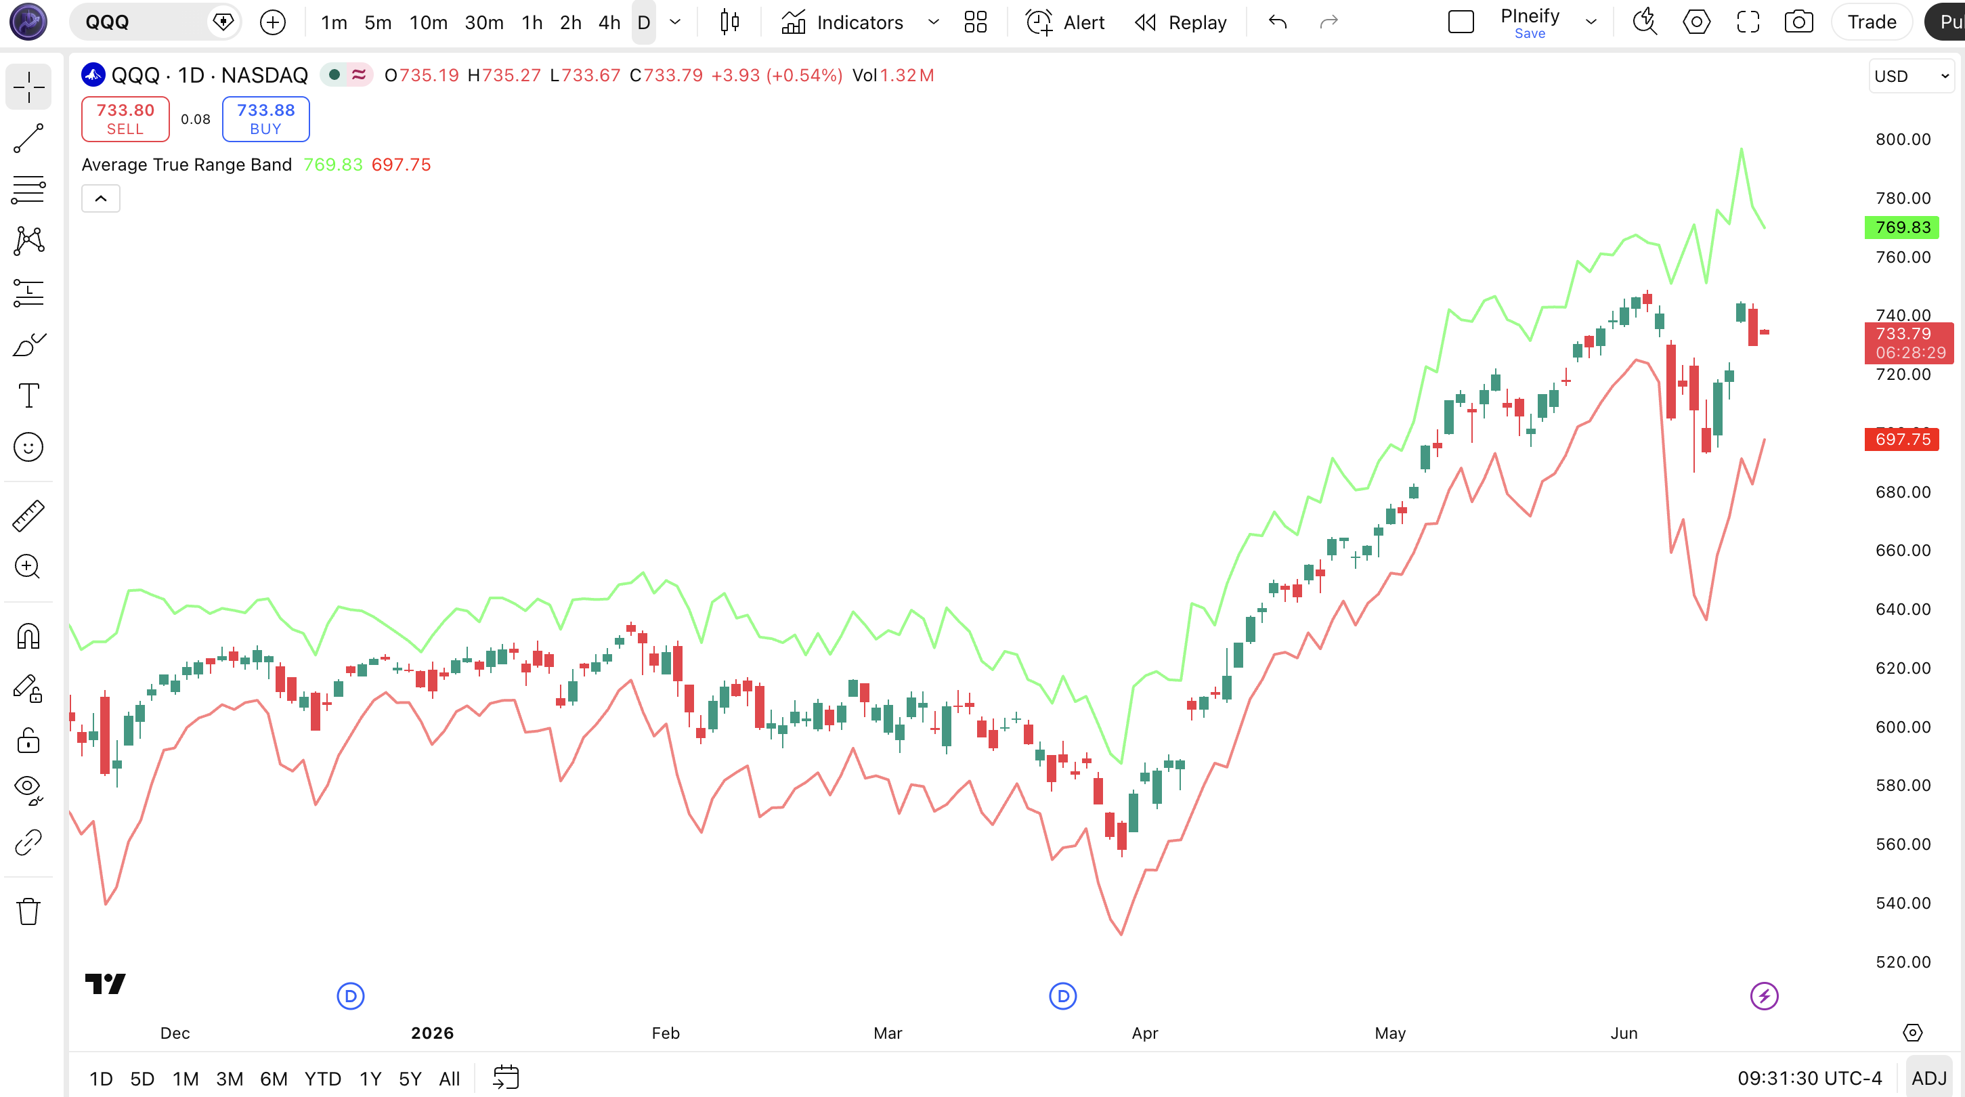1965x1097 pixels.
Task: Create a new Alert
Action: (x=1065, y=23)
